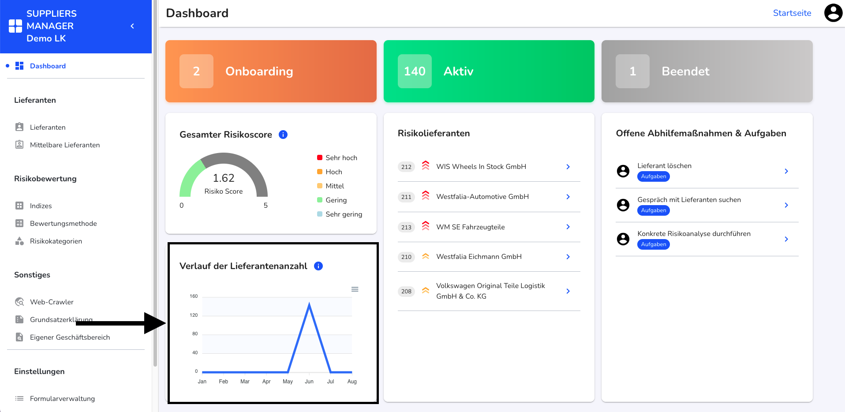Click red risk icon for Westfalia-Automotive
The image size is (845, 412).
426,195
